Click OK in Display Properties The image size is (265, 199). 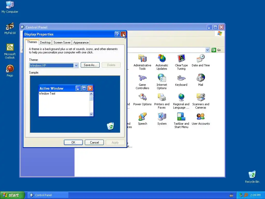tap(73, 143)
